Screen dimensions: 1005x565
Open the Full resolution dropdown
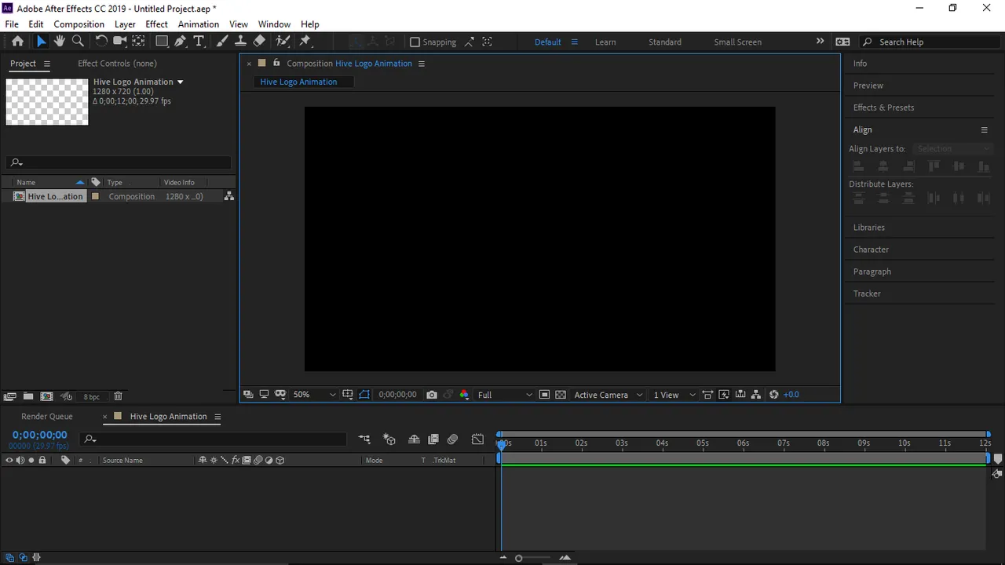tap(504, 395)
